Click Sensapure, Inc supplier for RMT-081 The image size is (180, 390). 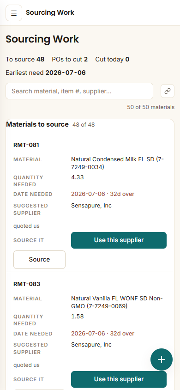(x=91, y=206)
